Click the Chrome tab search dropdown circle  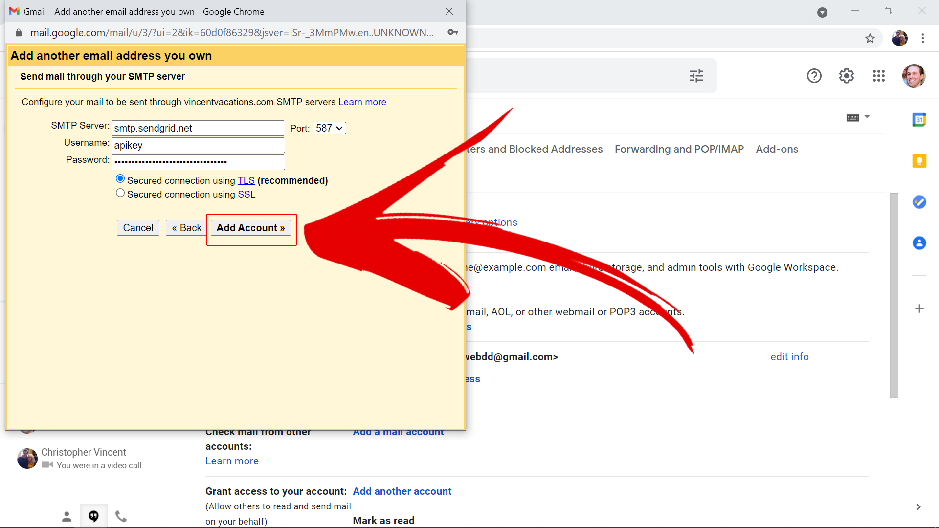point(822,12)
